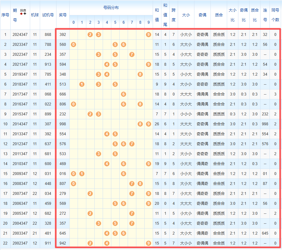The image size is (282, 250).
Task: Select the 跨度 column header
Action: (174, 15)
